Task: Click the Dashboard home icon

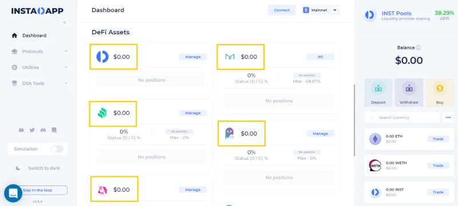Action: pyautogui.click(x=14, y=35)
